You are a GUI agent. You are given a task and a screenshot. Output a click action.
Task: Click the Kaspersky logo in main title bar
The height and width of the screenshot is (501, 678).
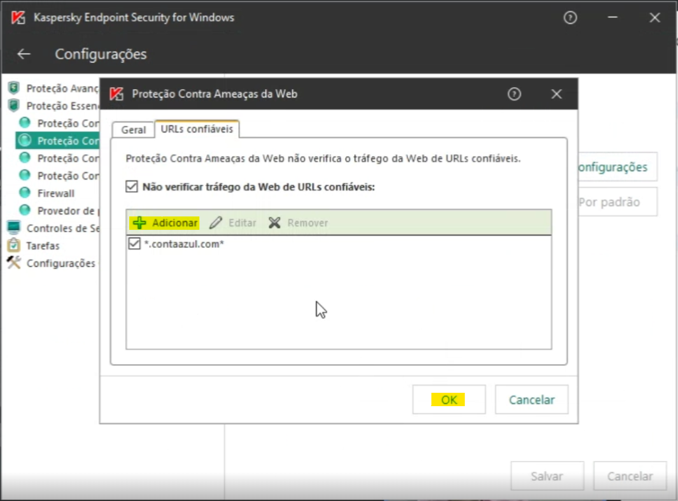[x=18, y=18]
